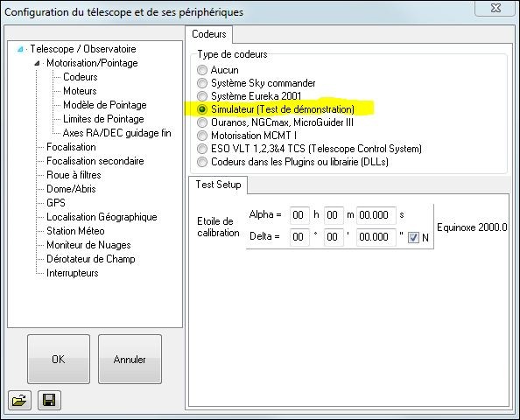Close the configuration dialog window
Screen dimensions: 520x420
(495, 8)
